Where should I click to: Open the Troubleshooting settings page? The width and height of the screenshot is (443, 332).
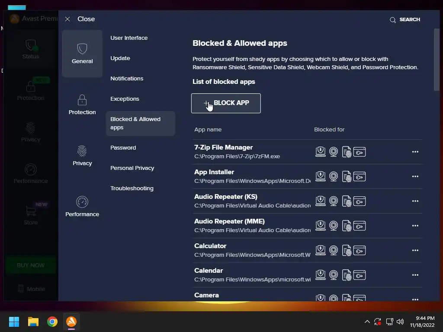132,188
